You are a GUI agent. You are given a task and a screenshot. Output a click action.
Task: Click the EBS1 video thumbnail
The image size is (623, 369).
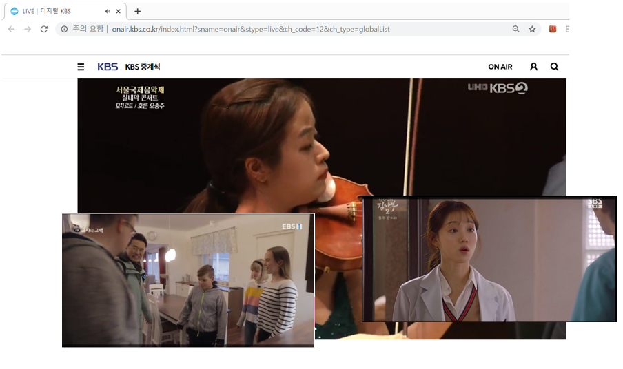[188, 280]
